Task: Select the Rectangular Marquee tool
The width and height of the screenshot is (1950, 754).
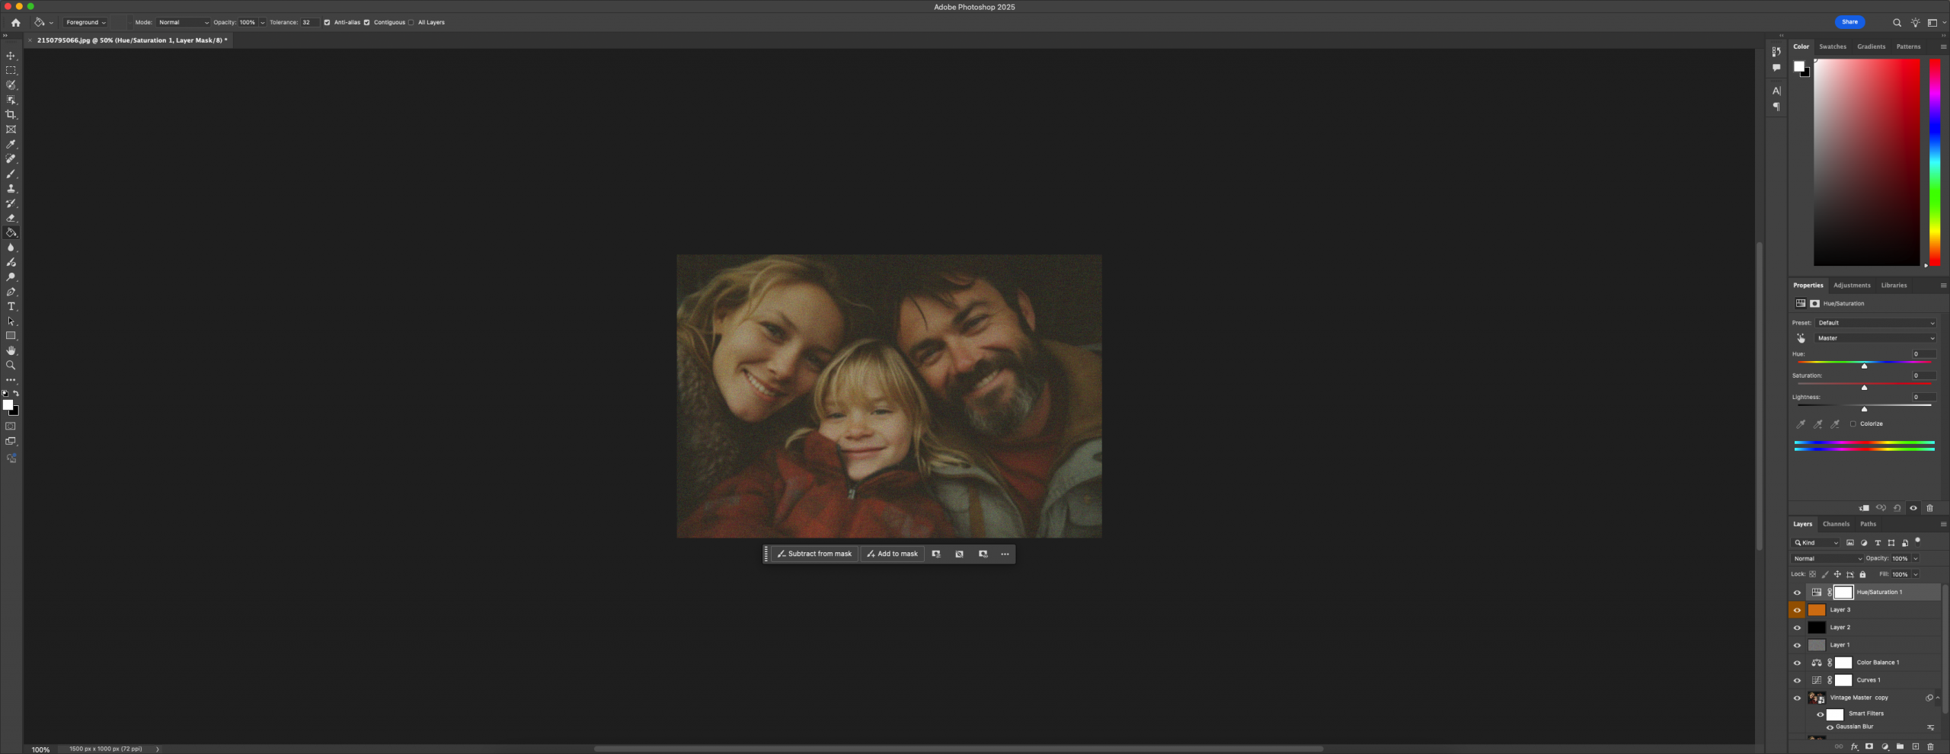Action: [11, 70]
